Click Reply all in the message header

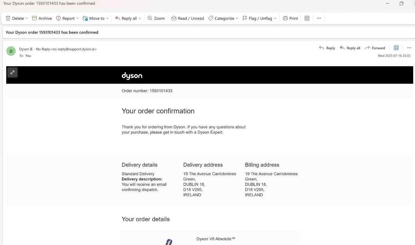click(350, 48)
